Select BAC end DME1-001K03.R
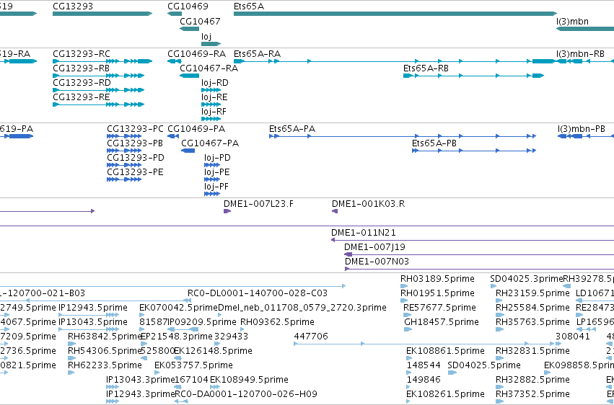614x405 pixels. [368, 204]
